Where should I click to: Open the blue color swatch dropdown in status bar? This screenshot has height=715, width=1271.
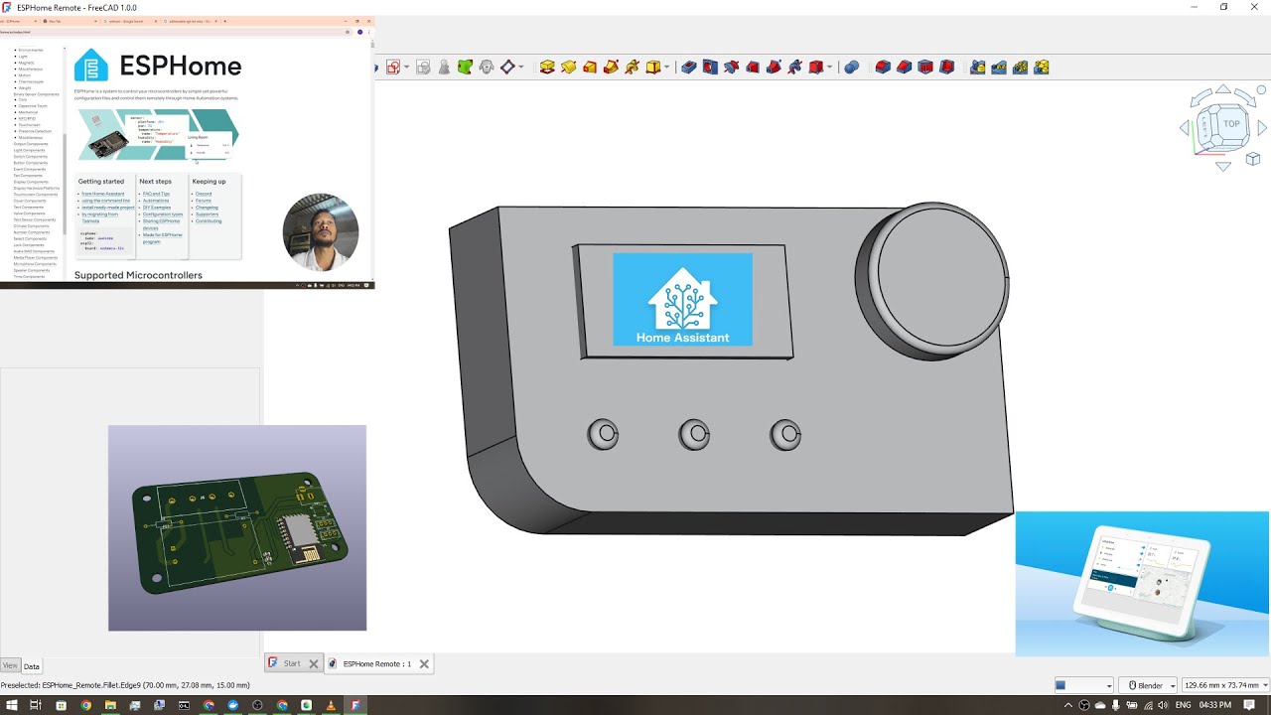tap(1083, 685)
